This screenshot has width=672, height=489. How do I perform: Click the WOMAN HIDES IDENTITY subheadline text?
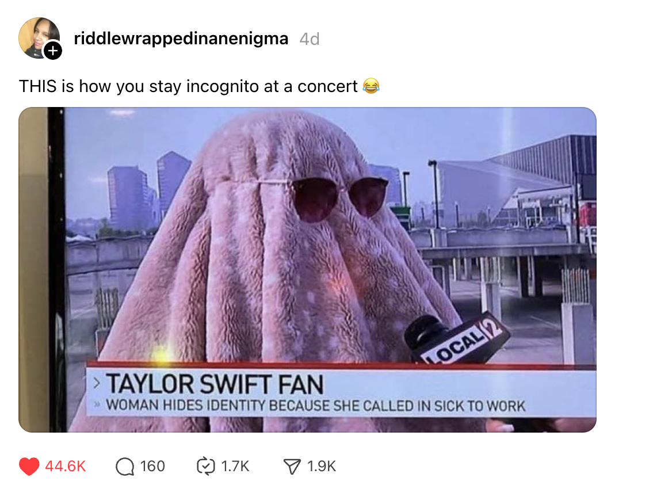click(315, 406)
